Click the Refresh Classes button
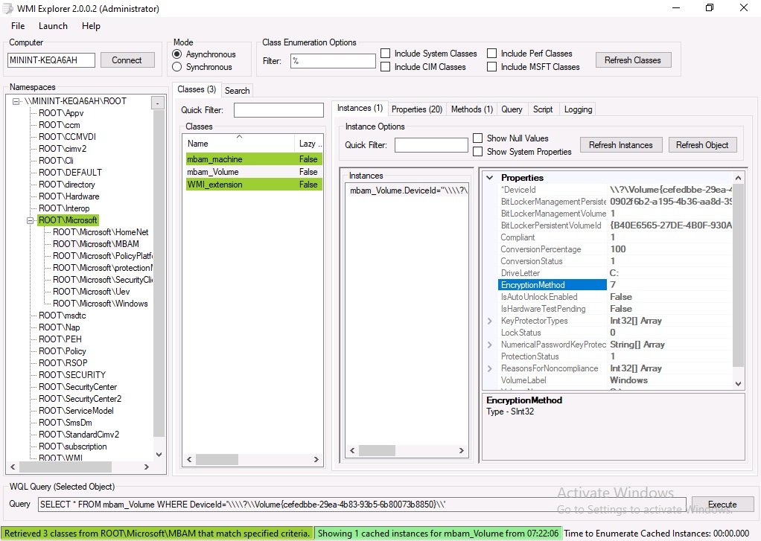 [x=633, y=60]
